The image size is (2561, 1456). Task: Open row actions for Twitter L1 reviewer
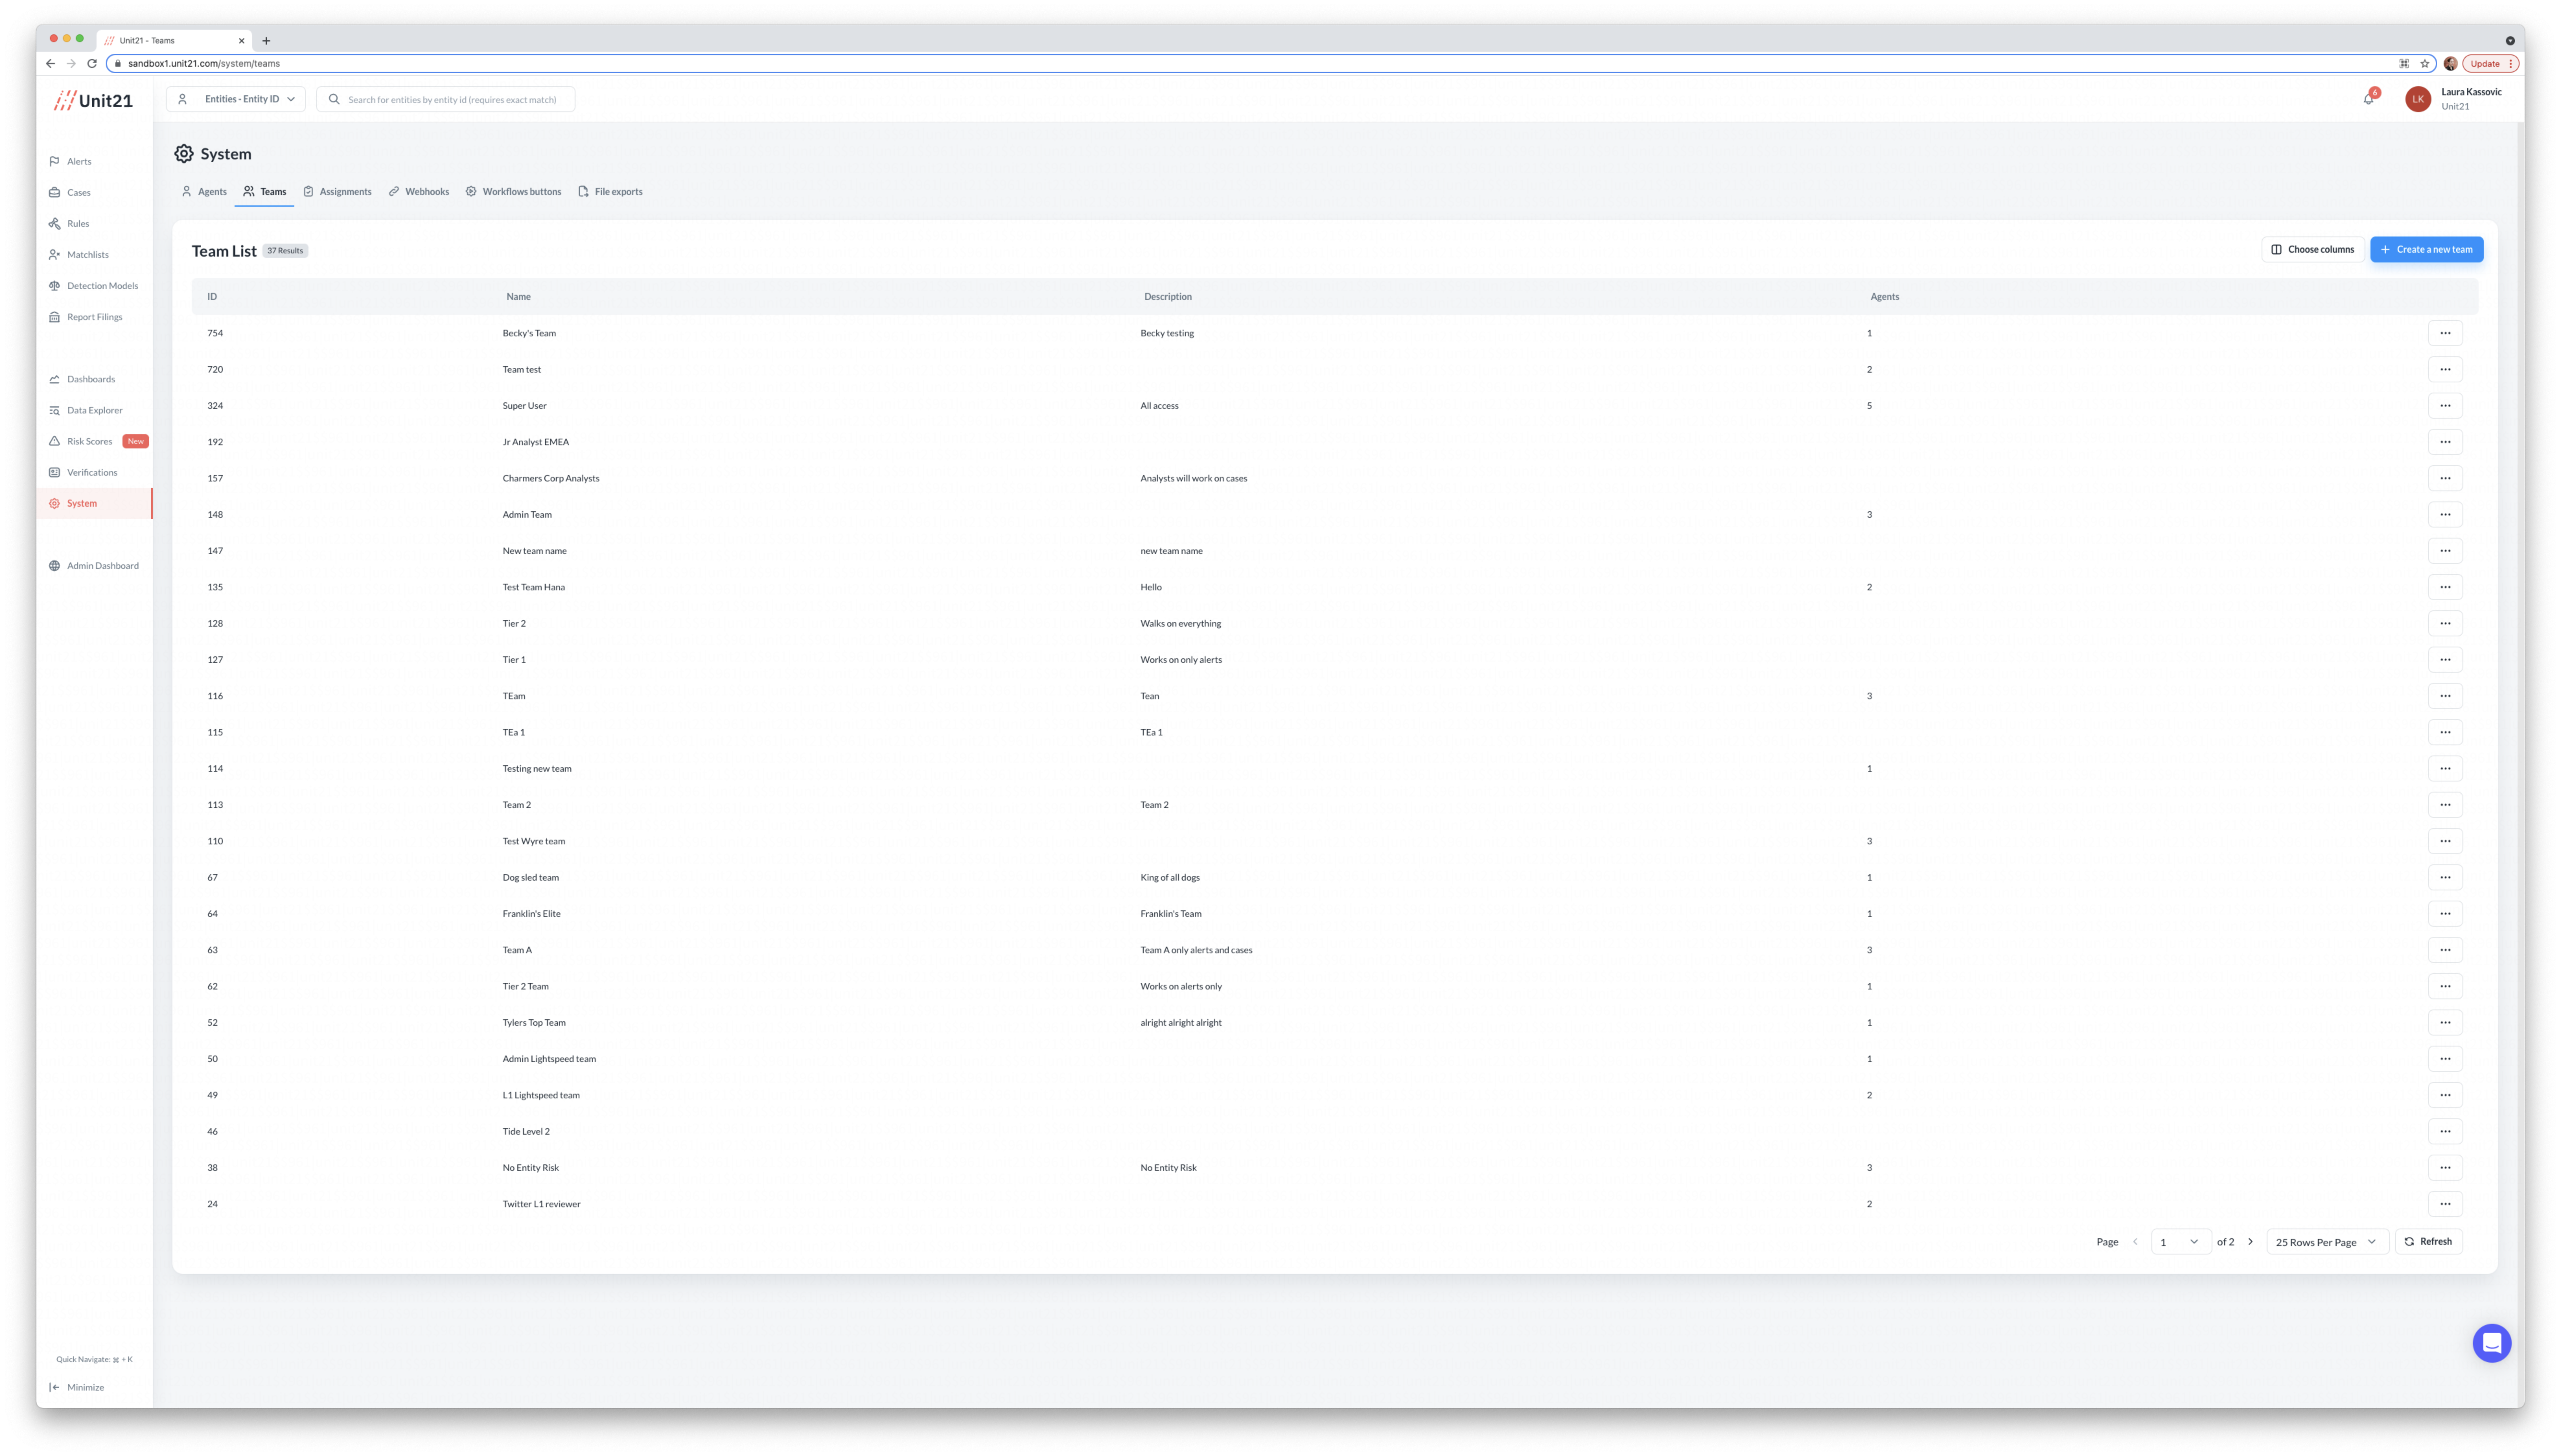coord(2445,1204)
